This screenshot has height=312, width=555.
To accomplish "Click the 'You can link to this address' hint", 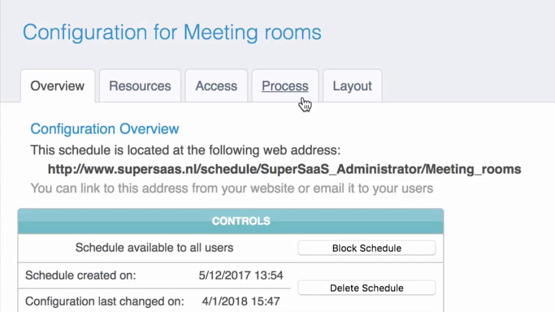I will pos(232,188).
